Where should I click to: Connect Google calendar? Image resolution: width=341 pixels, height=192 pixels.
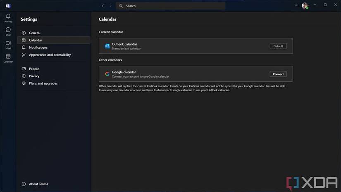click(278, 74)
